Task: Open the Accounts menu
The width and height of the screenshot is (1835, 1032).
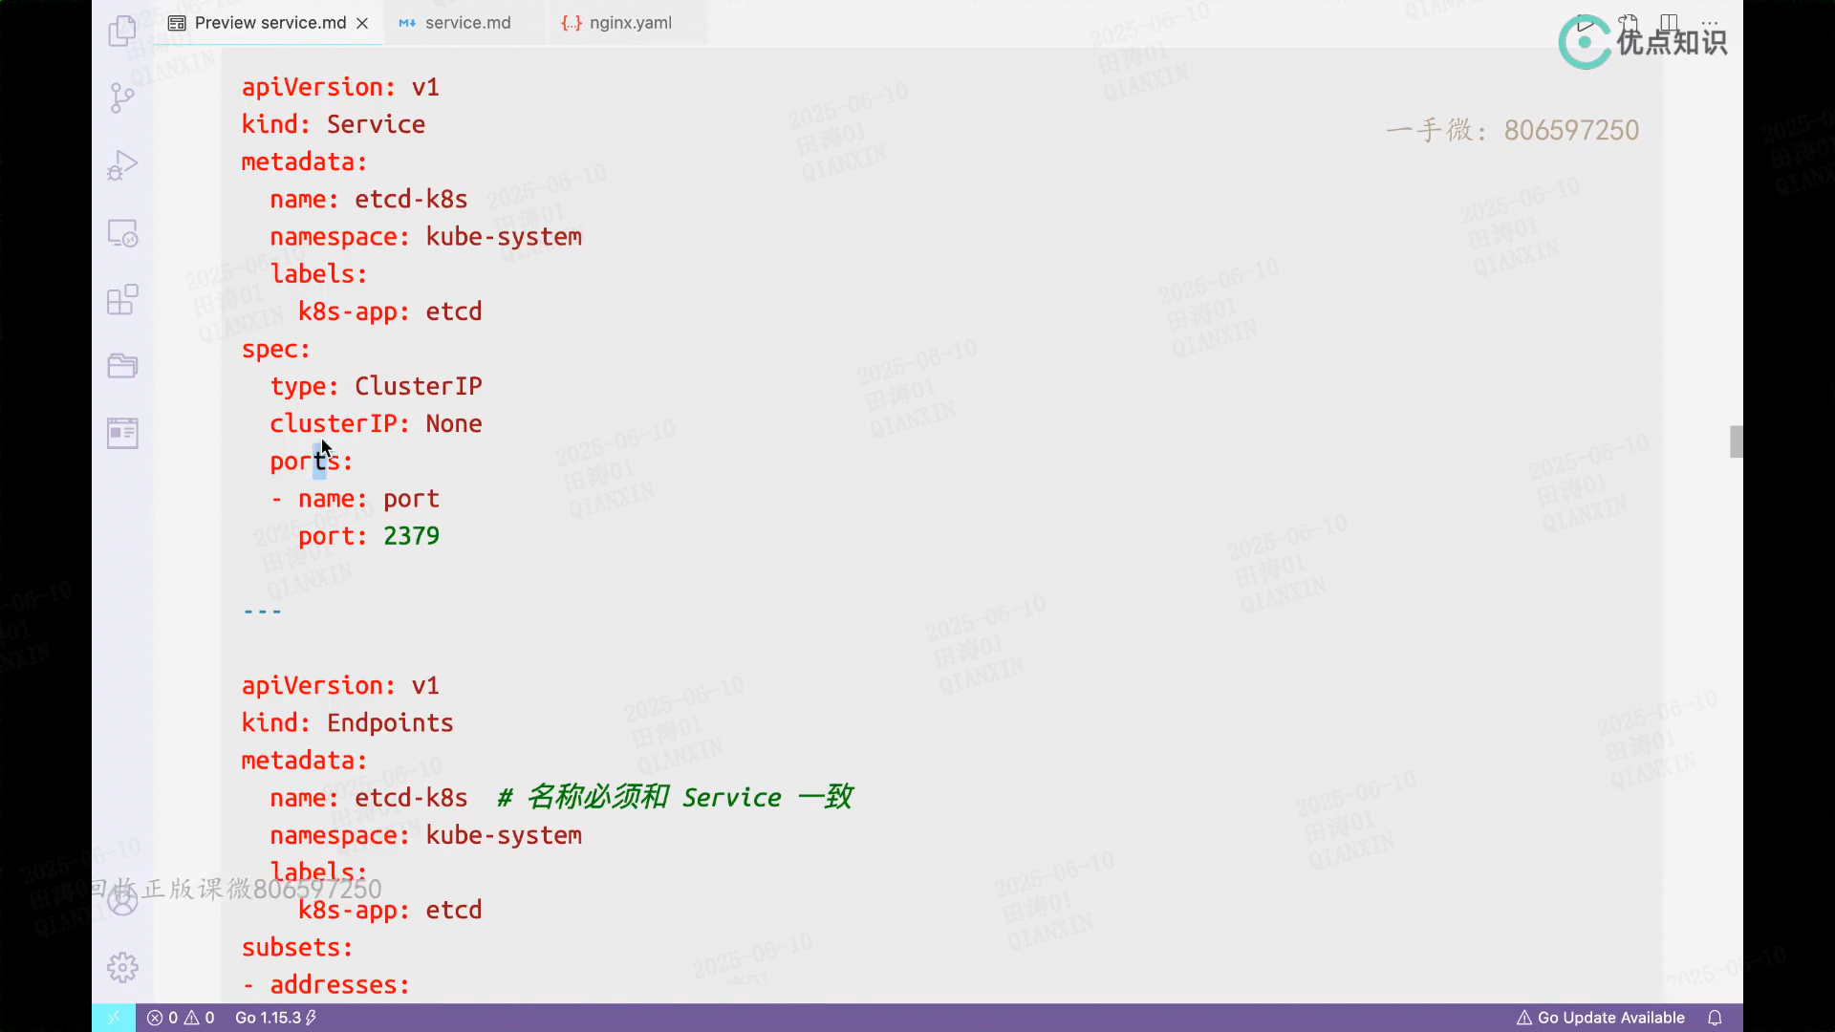Action: 122,899
